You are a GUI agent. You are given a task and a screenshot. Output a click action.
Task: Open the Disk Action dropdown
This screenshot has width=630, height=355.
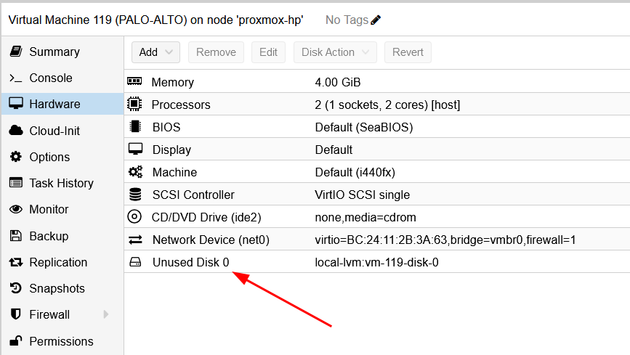[335, 52]
